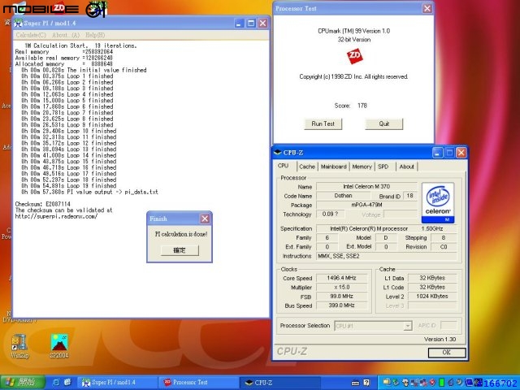Open the About tab in CPU-Z
Viewport: 520px width, 390px height.
pos(406,167)
